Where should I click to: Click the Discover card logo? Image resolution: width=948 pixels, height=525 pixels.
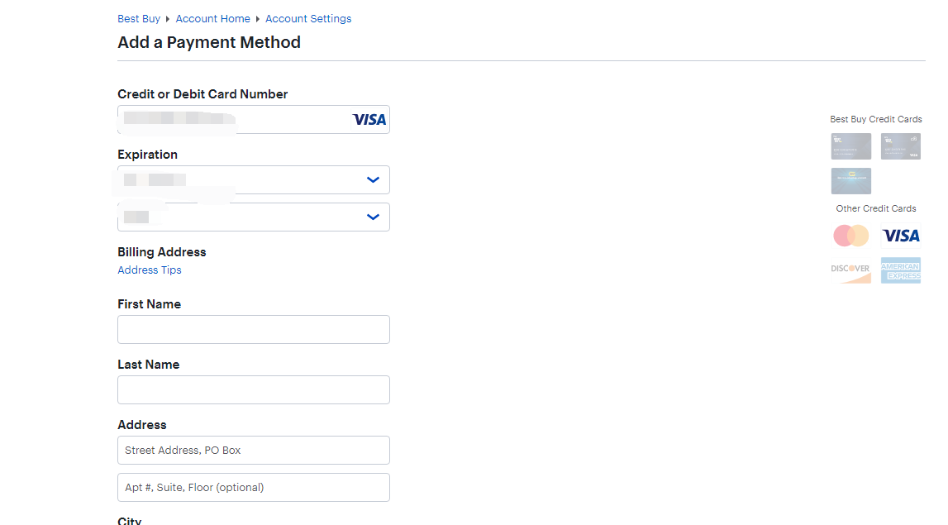pyautogui.click(x=850, y=270)
